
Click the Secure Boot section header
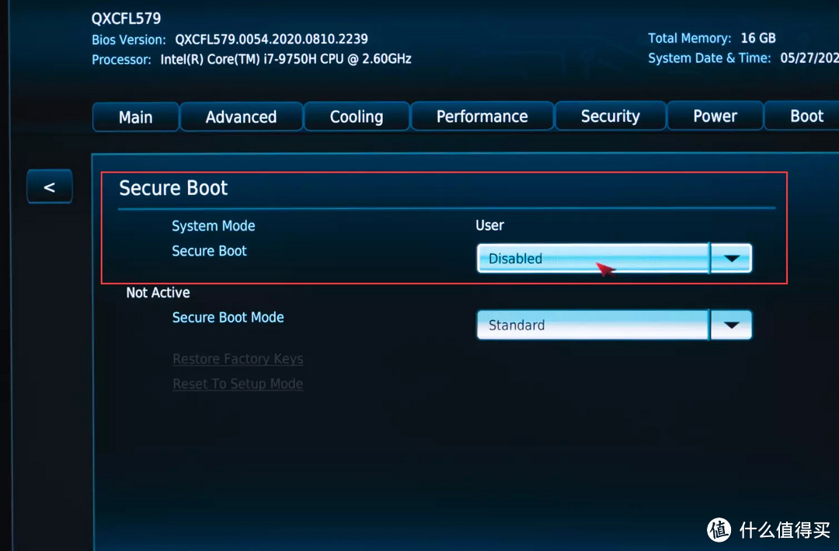point(172,187)
